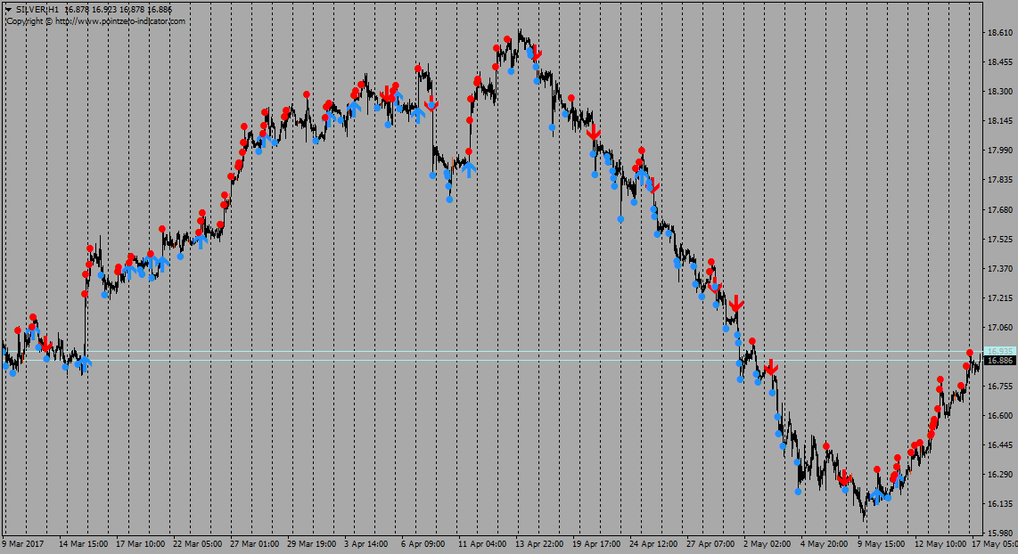Click the 17.525 price axis label

(1000, 240)
